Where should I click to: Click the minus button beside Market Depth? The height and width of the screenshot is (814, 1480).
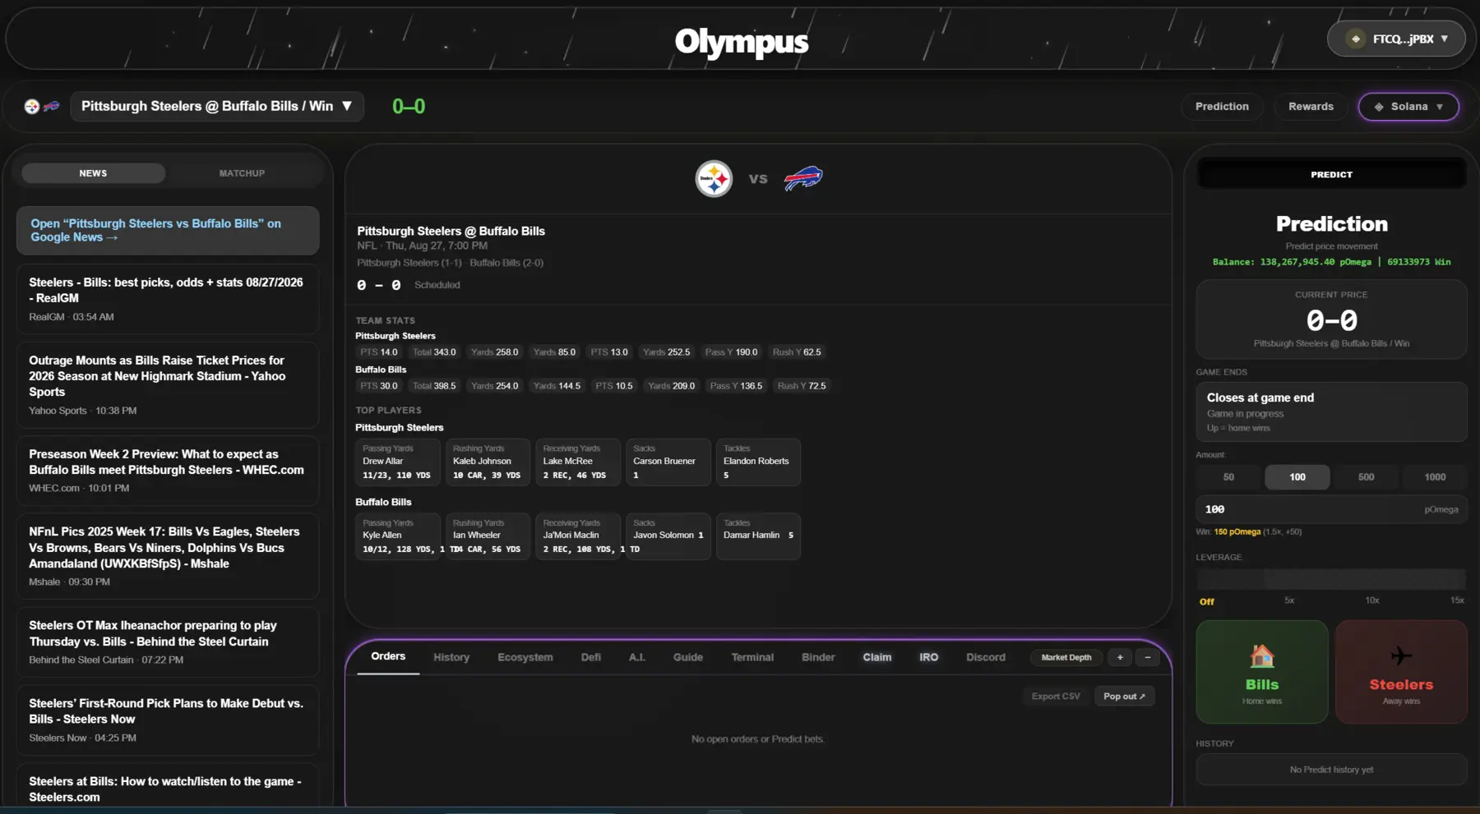pos(1147,657)
